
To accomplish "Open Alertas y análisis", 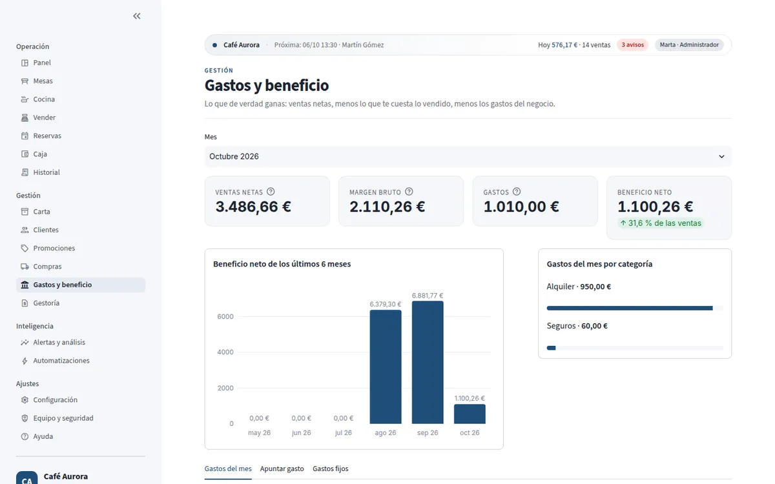I will pos(81,343).
